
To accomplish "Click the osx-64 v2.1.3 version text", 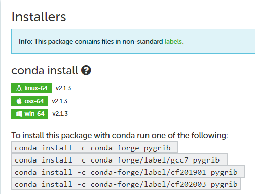I will pyautogui.click(x=60, y=101).
